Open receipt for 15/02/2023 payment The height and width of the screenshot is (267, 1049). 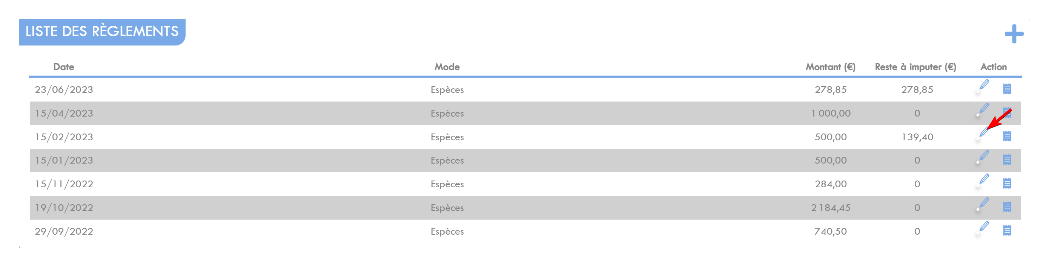(x=1007, y=137)
